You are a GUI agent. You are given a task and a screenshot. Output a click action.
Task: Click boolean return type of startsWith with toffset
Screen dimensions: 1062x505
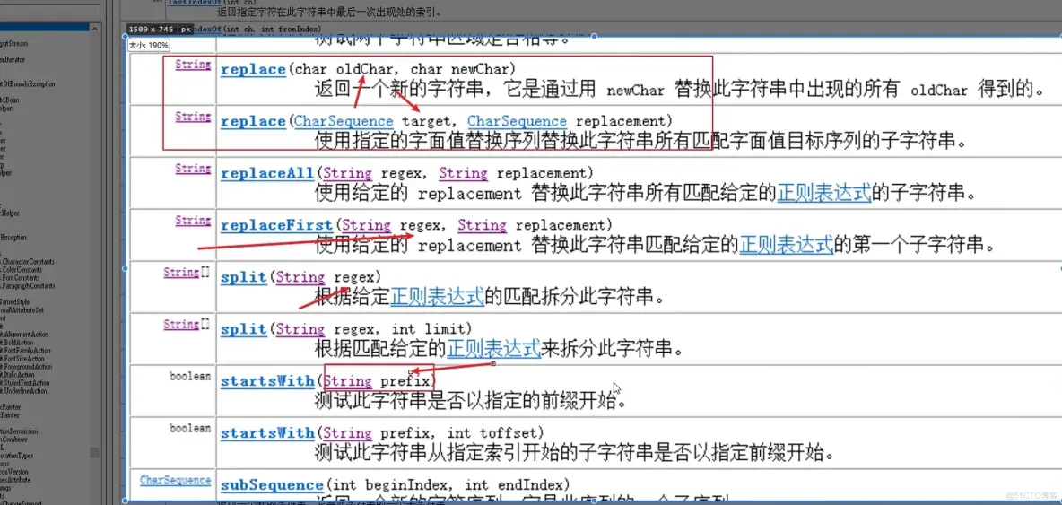(190, 428)
